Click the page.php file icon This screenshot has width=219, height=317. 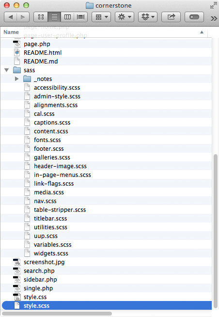pyautogui.click(x=17, y=44)
